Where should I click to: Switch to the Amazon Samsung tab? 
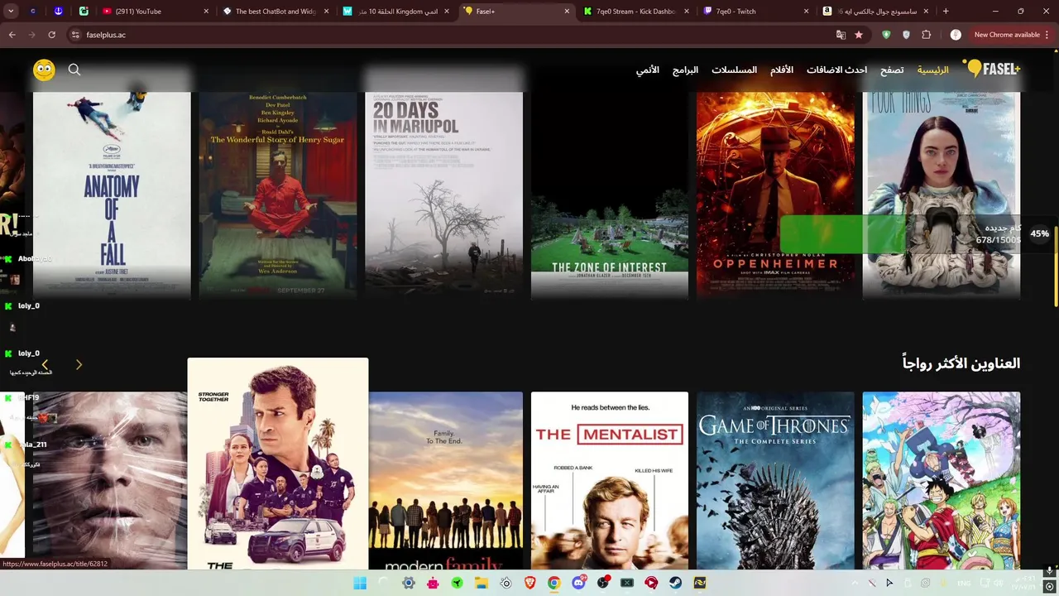pos(875,12)
